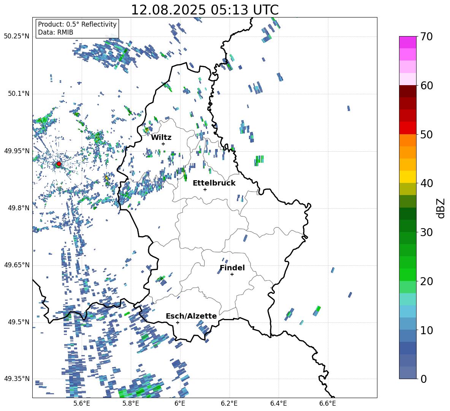Click the Wiltz cross marker
The image size is (450, 411).
163,144
